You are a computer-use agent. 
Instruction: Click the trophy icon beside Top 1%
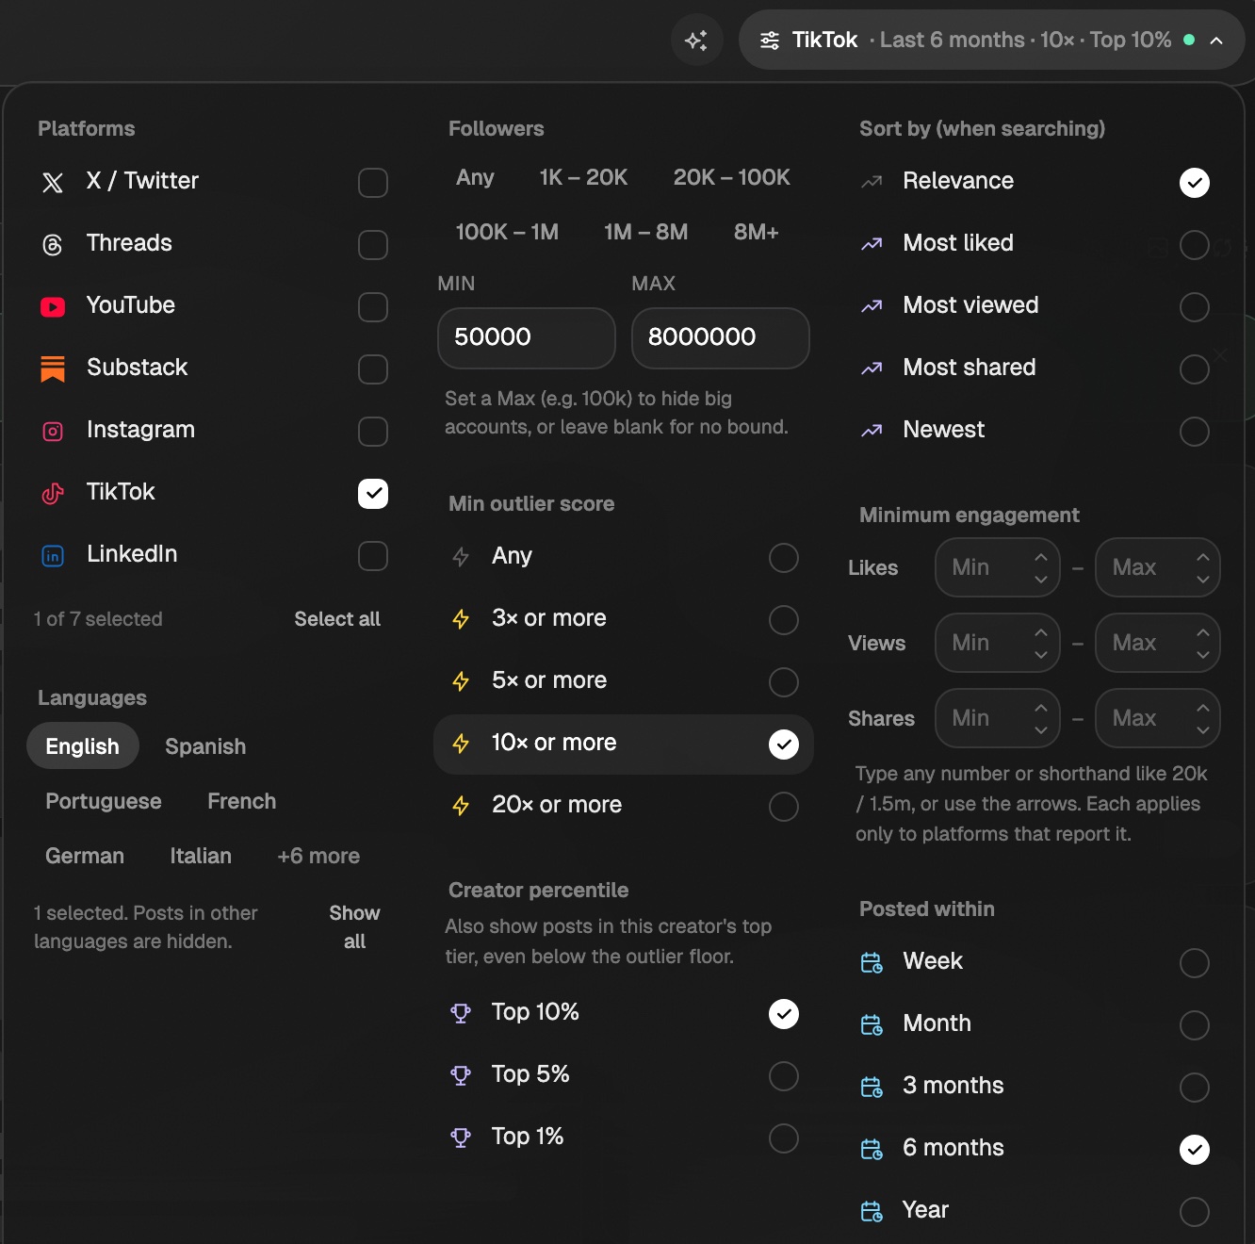pos(461,1138)
